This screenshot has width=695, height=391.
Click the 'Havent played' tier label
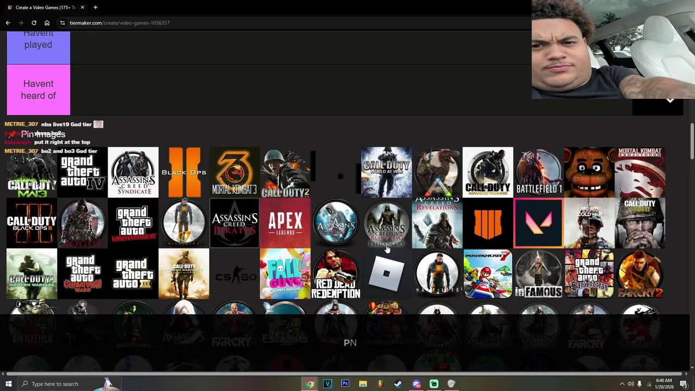pyautogui.click(x=38, y=47)
